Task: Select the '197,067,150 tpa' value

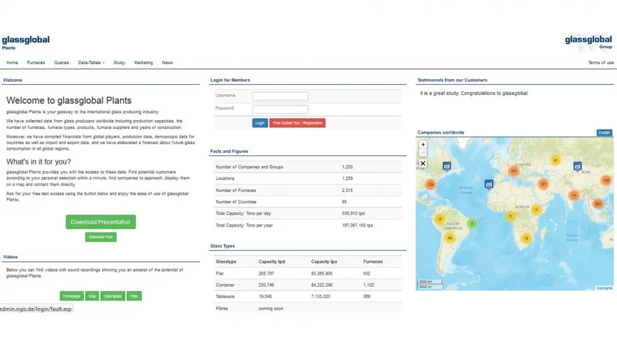Action: click(357, 226)
